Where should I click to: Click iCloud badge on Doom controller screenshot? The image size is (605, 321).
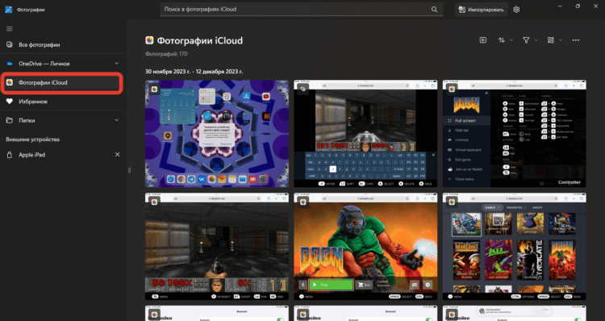point(452,90)
